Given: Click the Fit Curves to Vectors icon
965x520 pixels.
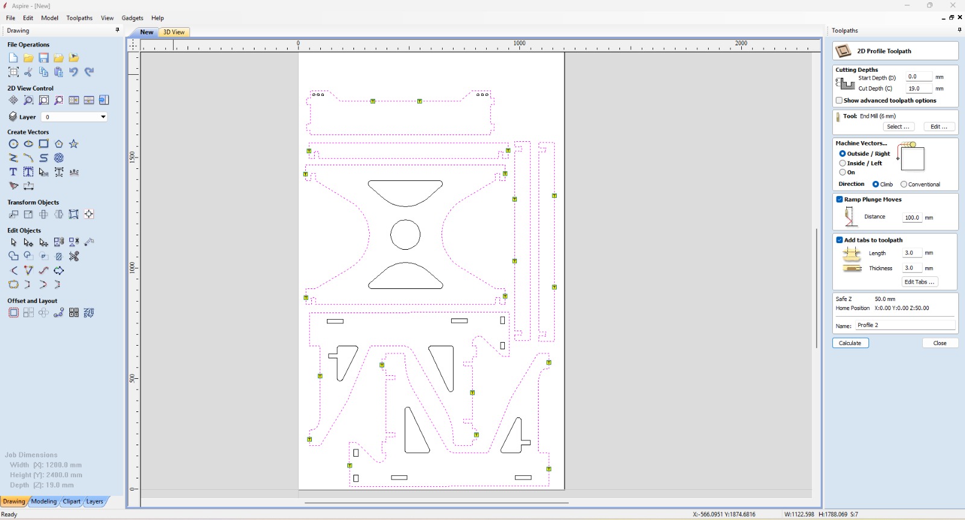Looking at the screenshot, I should [x=43, y=271].
